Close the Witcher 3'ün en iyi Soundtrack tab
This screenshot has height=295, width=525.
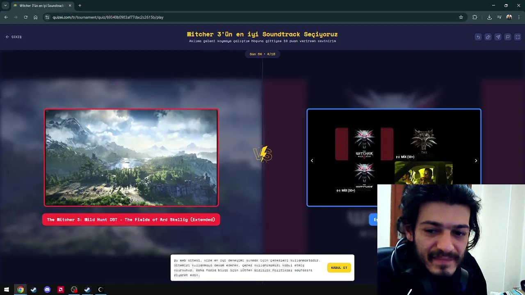point(70,6)
